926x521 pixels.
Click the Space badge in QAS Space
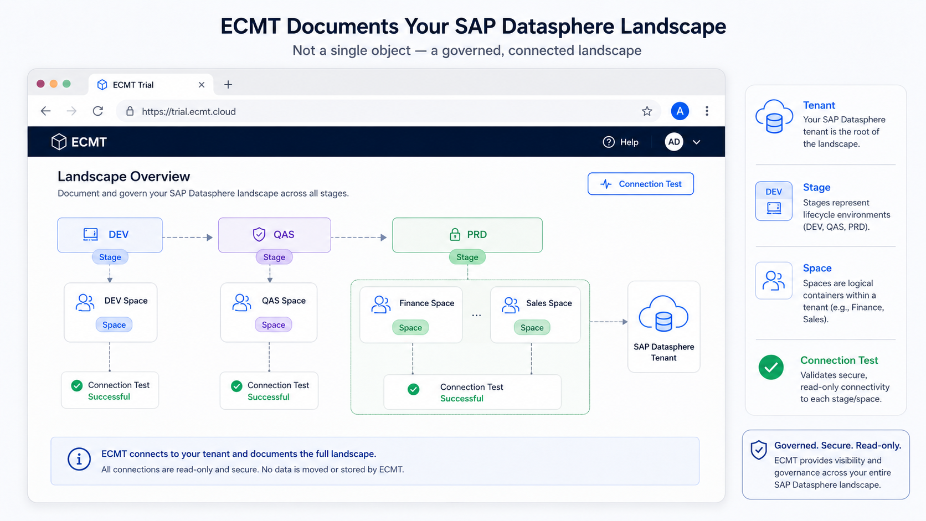point(273,324)
